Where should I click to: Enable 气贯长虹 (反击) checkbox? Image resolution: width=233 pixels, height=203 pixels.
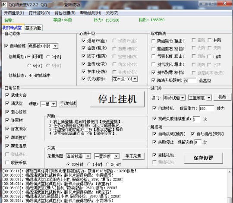pyautogui.click(x=153, y=56)
